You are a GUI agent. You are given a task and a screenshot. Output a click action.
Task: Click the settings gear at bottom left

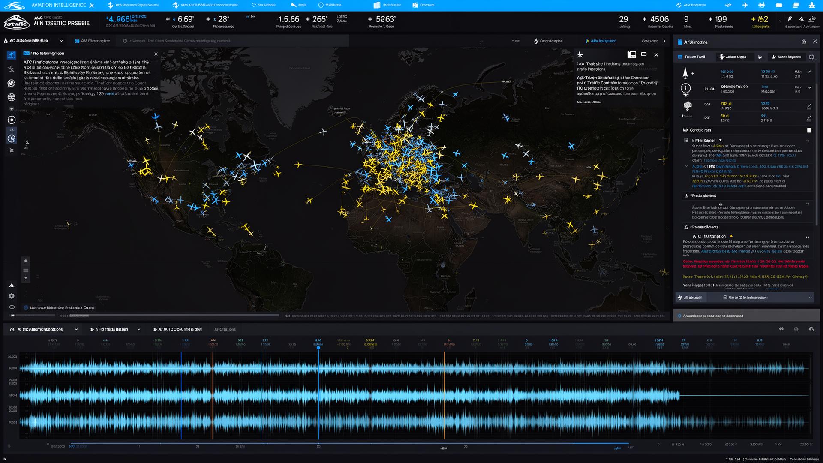pos(12,296)
